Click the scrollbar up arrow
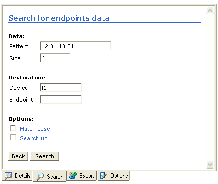218x184 pixels. pos(210,11)
